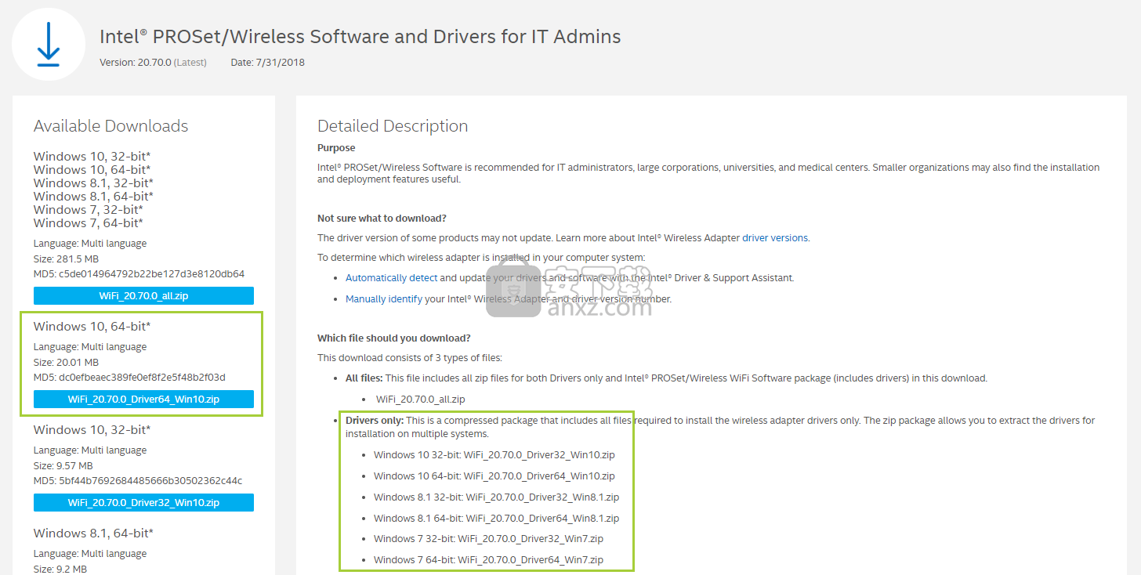The height and width of the screenshot is (575, 1141).
Task: Click the 'Size: 20.01 MB' text
Action: click(66, 362)
